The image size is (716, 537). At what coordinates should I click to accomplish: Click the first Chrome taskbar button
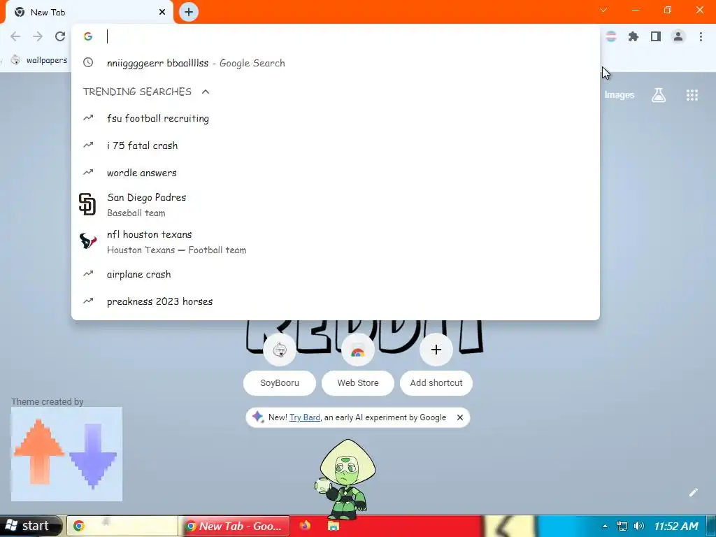pyautogui.click(x=122, y=526)
